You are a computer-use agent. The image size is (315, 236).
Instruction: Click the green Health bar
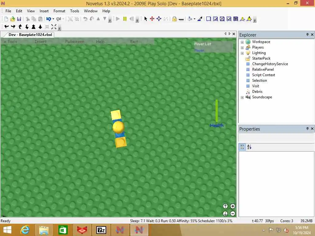click(217, 111)
